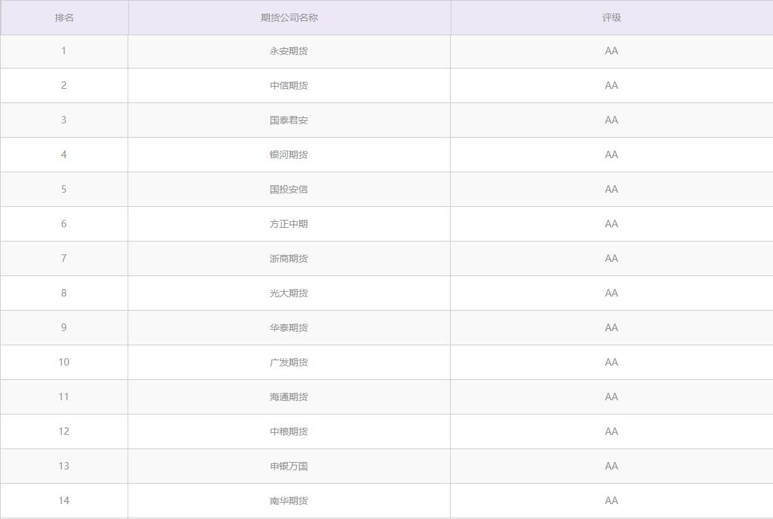
Task: Click rank number 5 beside 国投安信
Action: coord(64,189)
